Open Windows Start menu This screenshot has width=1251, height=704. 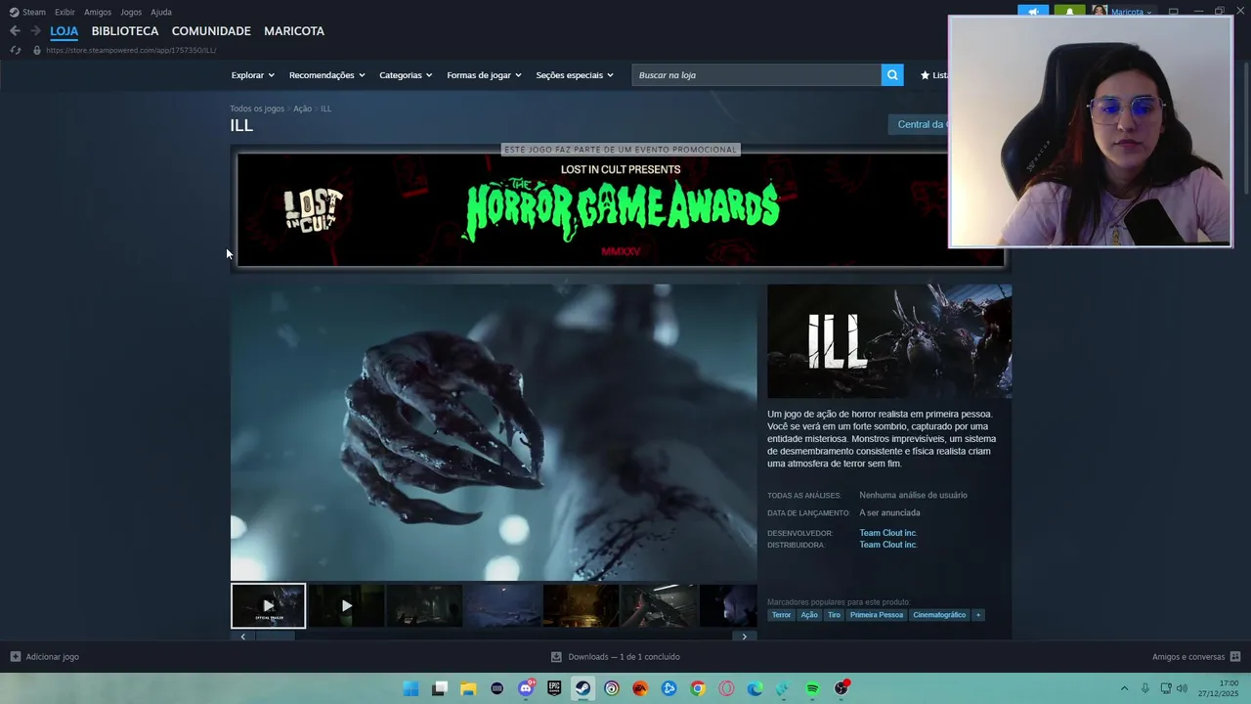coord(411,688)
